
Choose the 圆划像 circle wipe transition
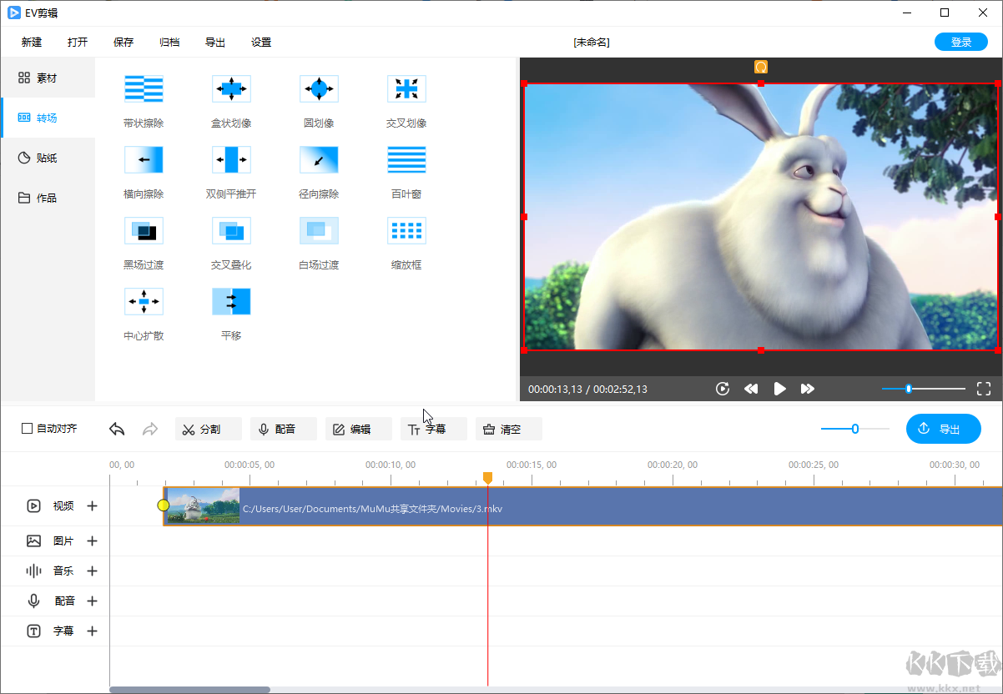[x=319, y=88]
